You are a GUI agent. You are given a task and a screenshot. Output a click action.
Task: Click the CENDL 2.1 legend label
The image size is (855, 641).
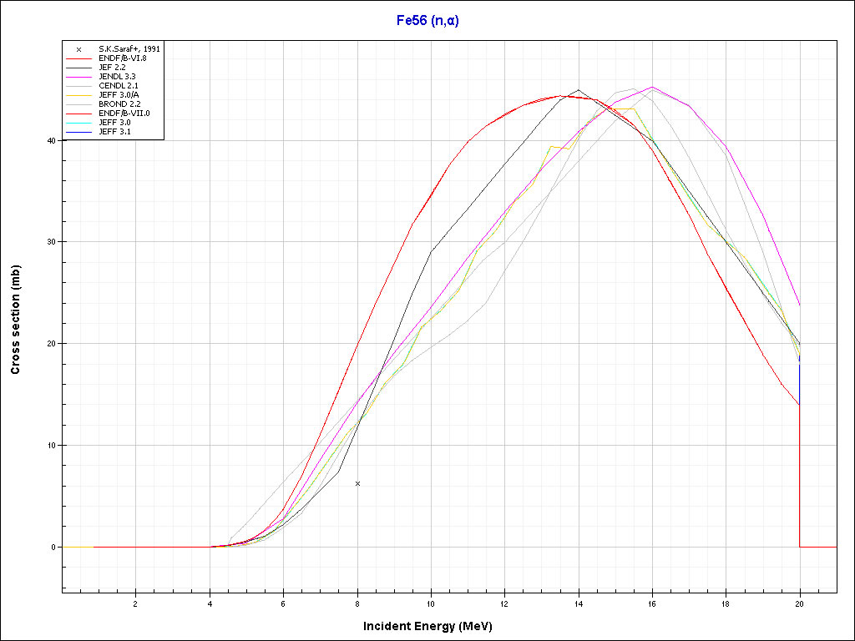click(118, 86)
